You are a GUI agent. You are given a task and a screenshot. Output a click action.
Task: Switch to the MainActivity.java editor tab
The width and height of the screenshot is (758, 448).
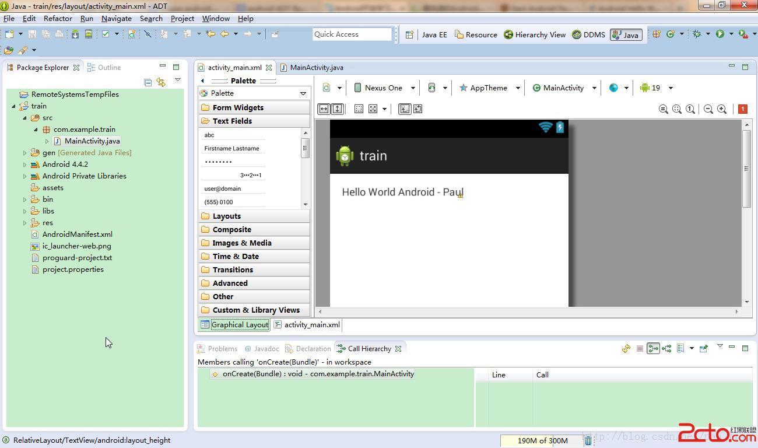click(316, 68)
